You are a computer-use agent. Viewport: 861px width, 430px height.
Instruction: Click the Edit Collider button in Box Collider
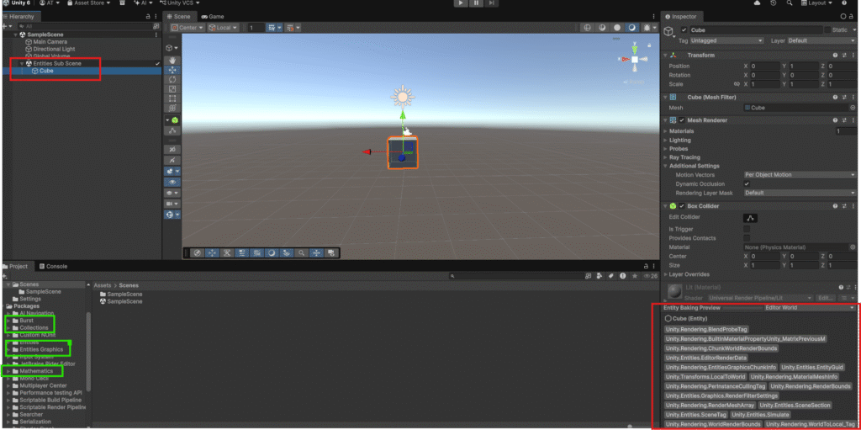[751, 218]
